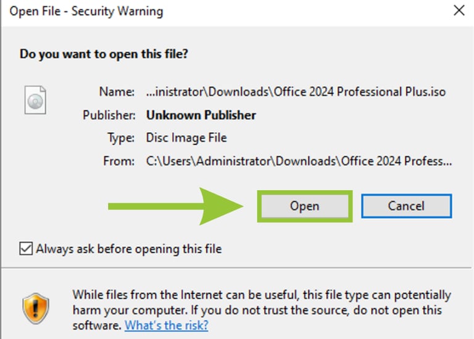Click the Always ask before opening label text
The height and width of the screenshot is (339, 474).
(x=129, y=249)
